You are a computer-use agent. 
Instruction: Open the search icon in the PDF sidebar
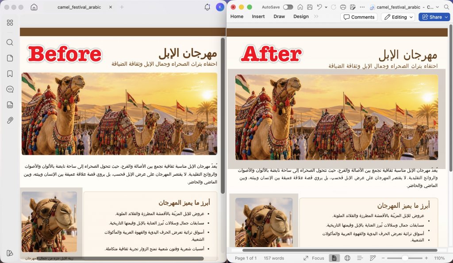[10, 42]
